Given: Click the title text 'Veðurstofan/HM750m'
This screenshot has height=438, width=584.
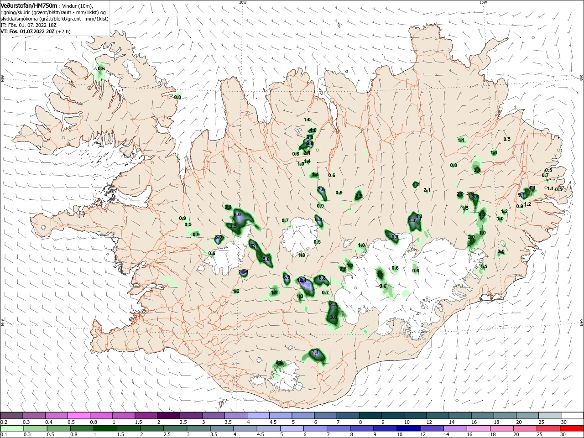Looking at the screenshot, I should pyautogui.click(x=29, y=5).
